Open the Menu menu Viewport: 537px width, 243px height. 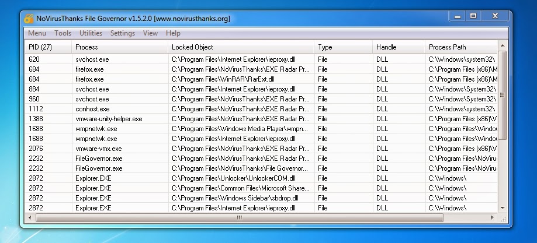tap(37, 33)
